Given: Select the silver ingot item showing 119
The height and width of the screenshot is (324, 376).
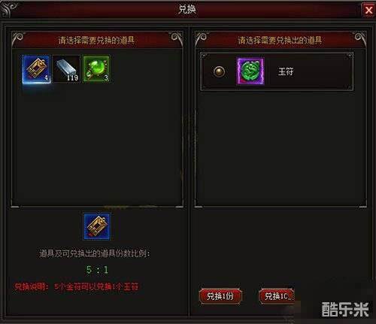Looking at the screenshot, I should tap(66, 69).
